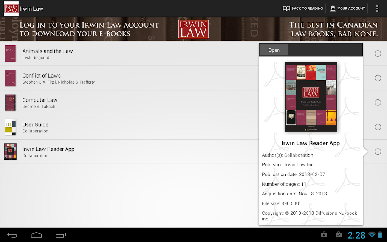
Task: Tap the 2:28 clock in status bar
Action: [x=356, y=235]
